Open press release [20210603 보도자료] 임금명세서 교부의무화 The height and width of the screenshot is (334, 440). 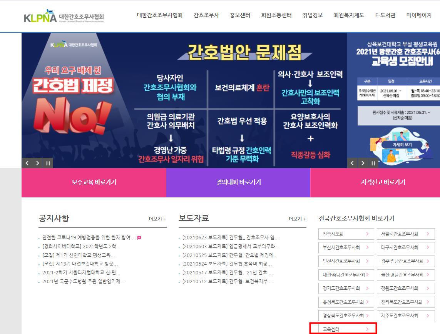[x=231, y=247]
